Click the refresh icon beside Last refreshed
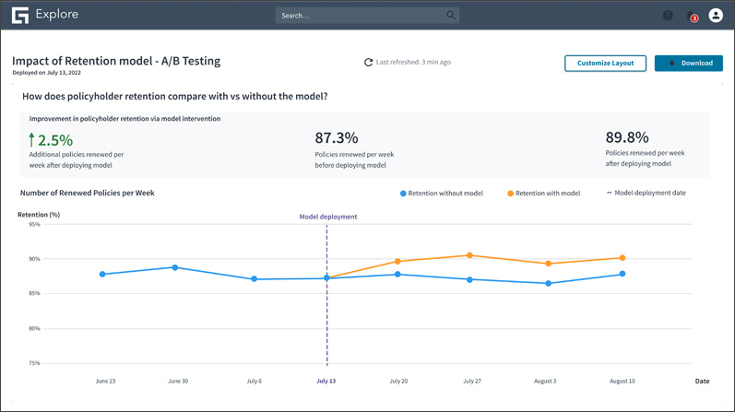735x412 pixels. 368,63
